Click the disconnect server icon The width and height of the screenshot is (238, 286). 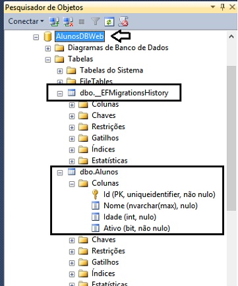pyautogui.click(x=68, y=22)
